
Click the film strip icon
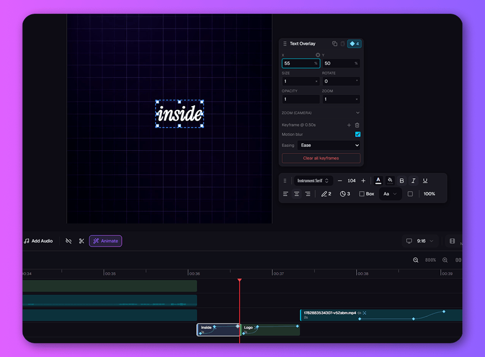pos(452,241)
